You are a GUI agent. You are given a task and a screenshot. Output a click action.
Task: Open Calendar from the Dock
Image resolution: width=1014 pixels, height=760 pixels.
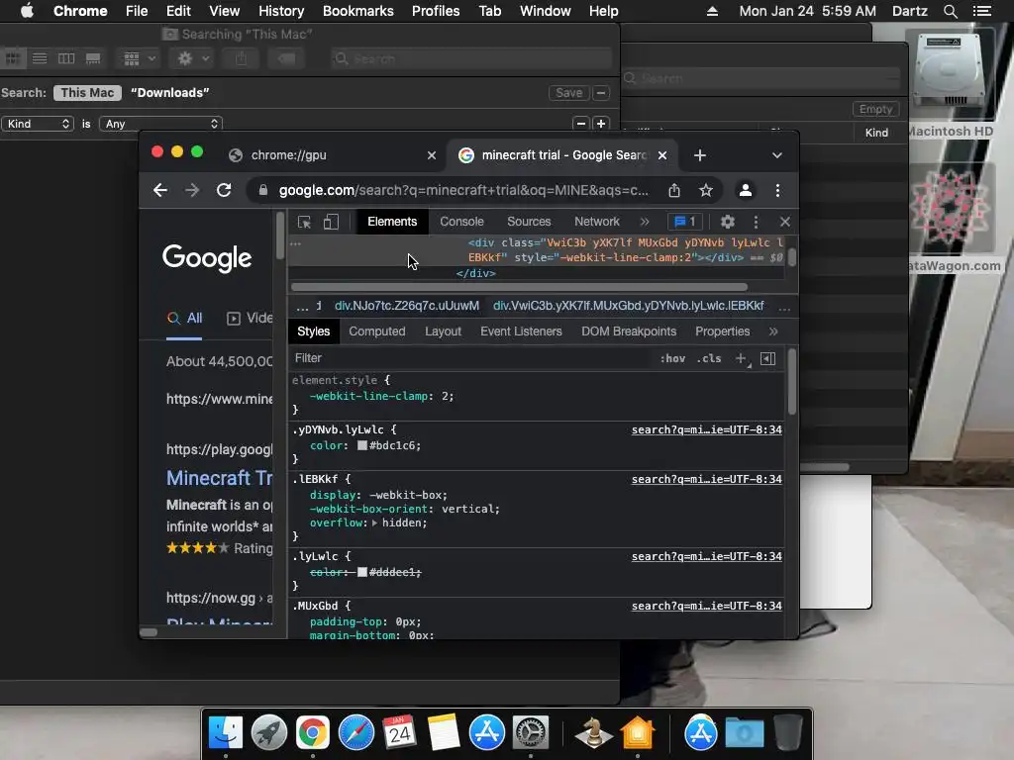[x=400, y=733]
